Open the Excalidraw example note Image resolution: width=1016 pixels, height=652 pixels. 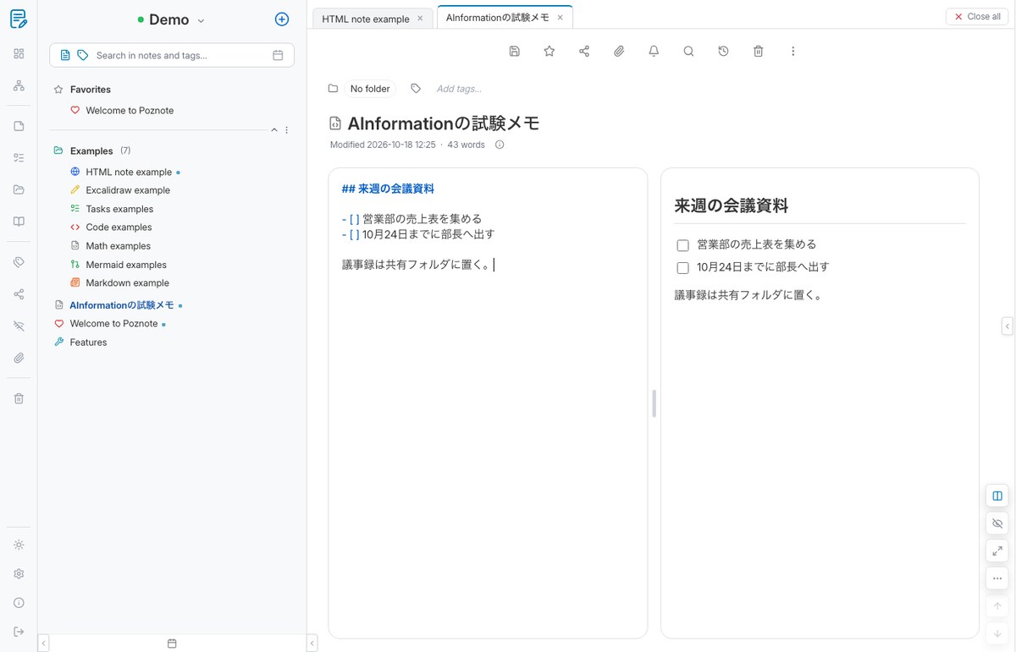(x=128, y=190)
